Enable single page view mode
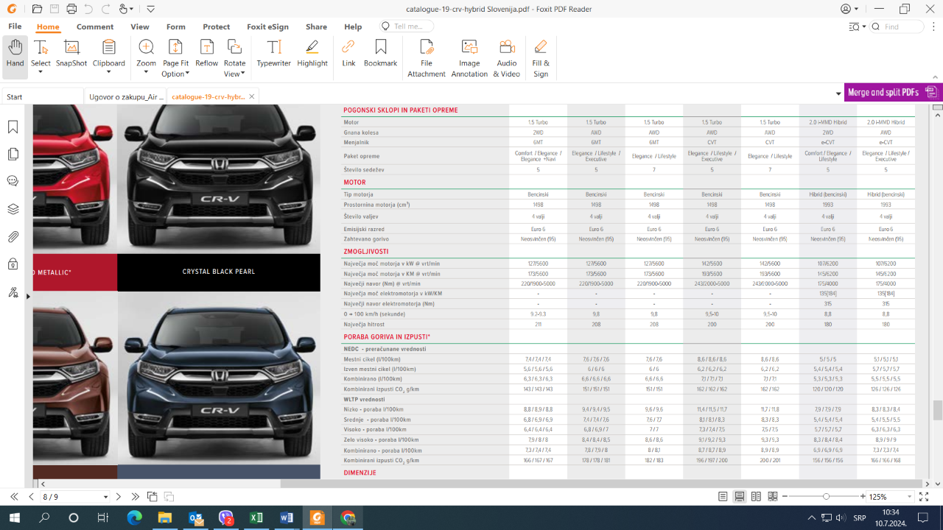Image resolution: width=943 pixels, height=530 pixels. click(723, 497)
